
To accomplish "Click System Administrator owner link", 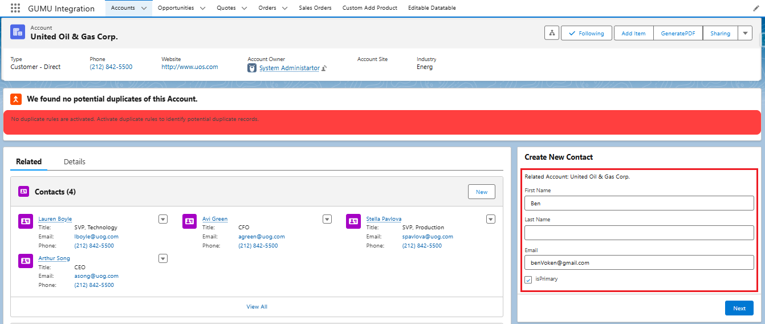I will coord(290,68).
